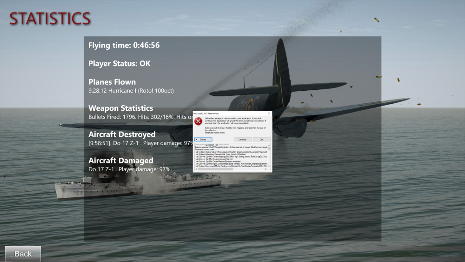Click the 'Planes Flown' heading
The image size is (465, 262).
112,82
